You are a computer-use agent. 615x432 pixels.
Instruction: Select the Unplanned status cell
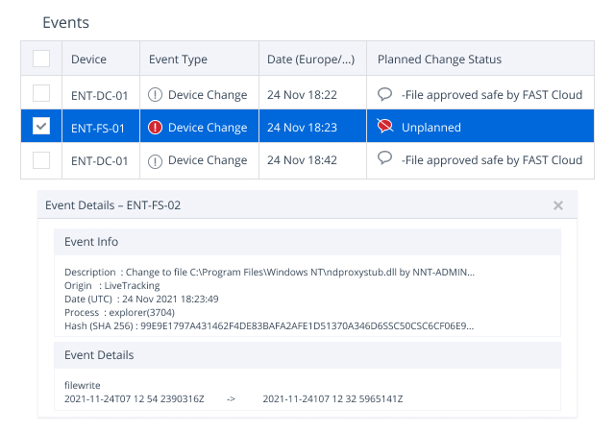(x=431, y=128)
